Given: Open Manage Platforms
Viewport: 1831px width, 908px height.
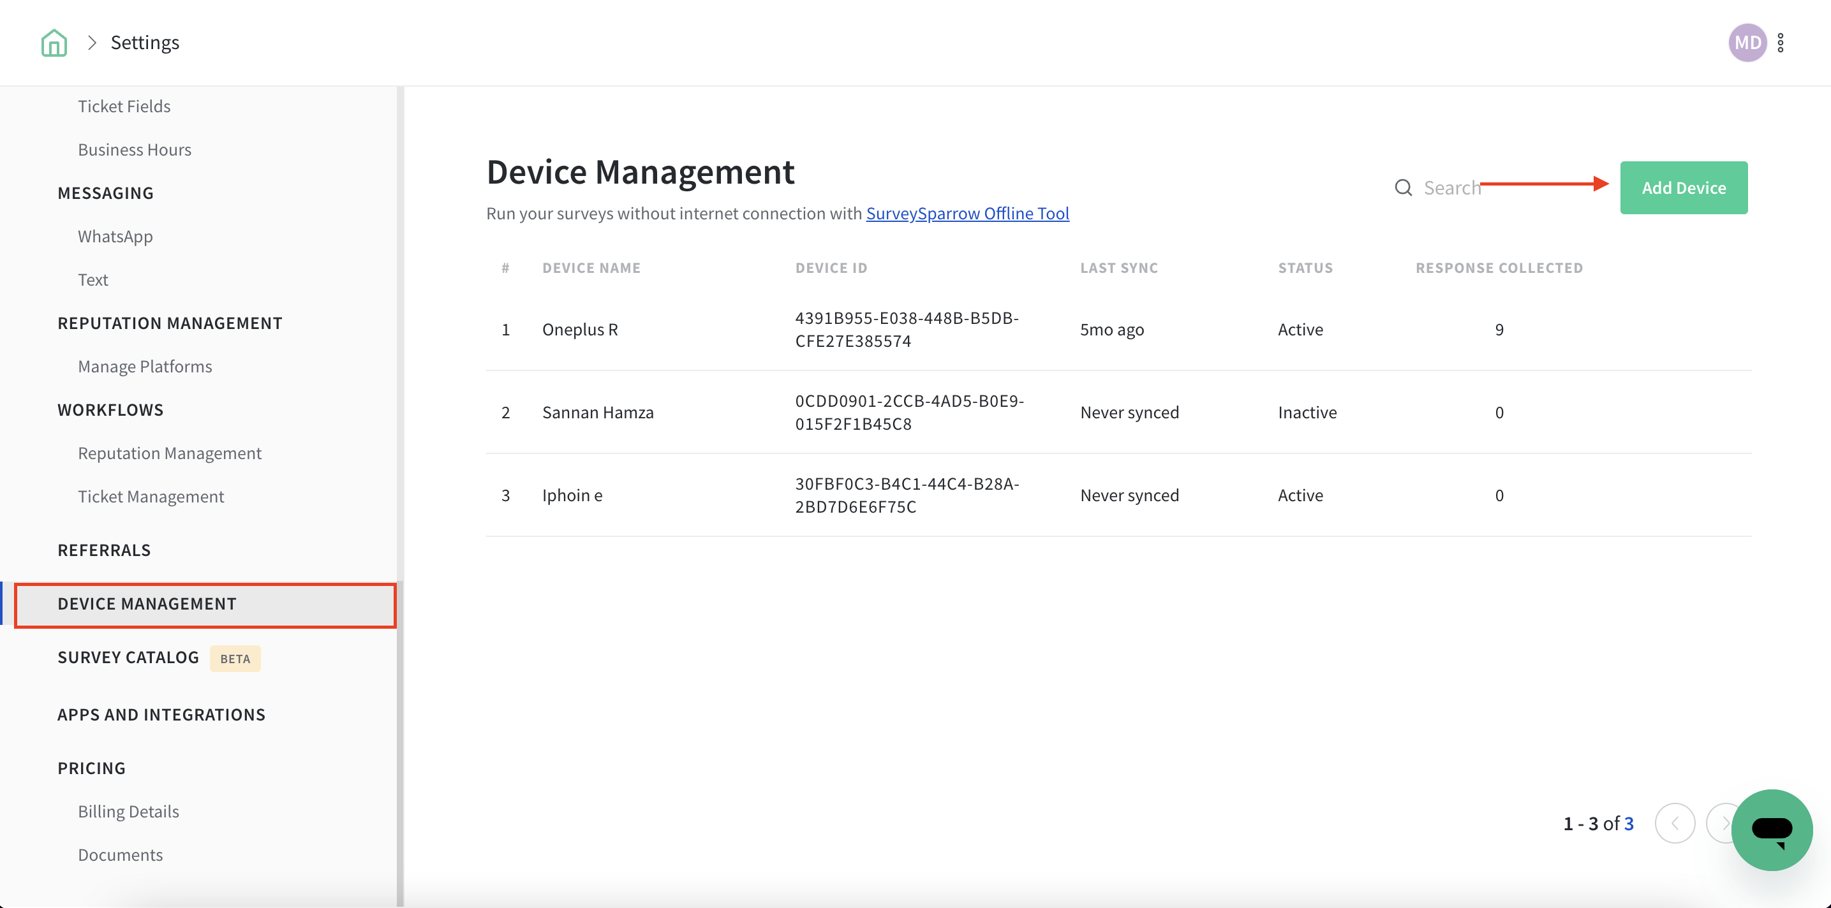Looking at the screenshot, I should 145,366.
